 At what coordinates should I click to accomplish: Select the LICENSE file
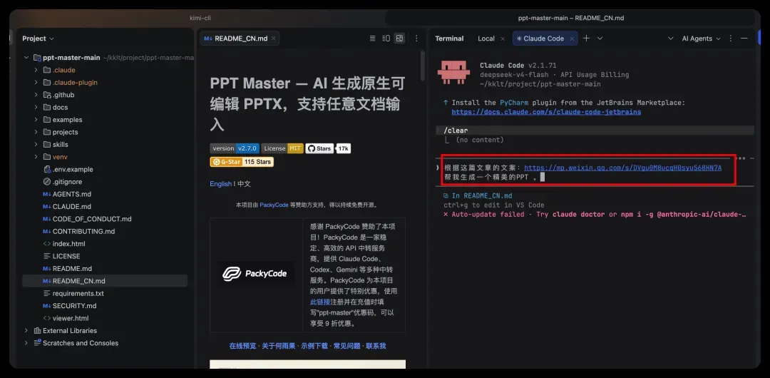click(66, 256)
